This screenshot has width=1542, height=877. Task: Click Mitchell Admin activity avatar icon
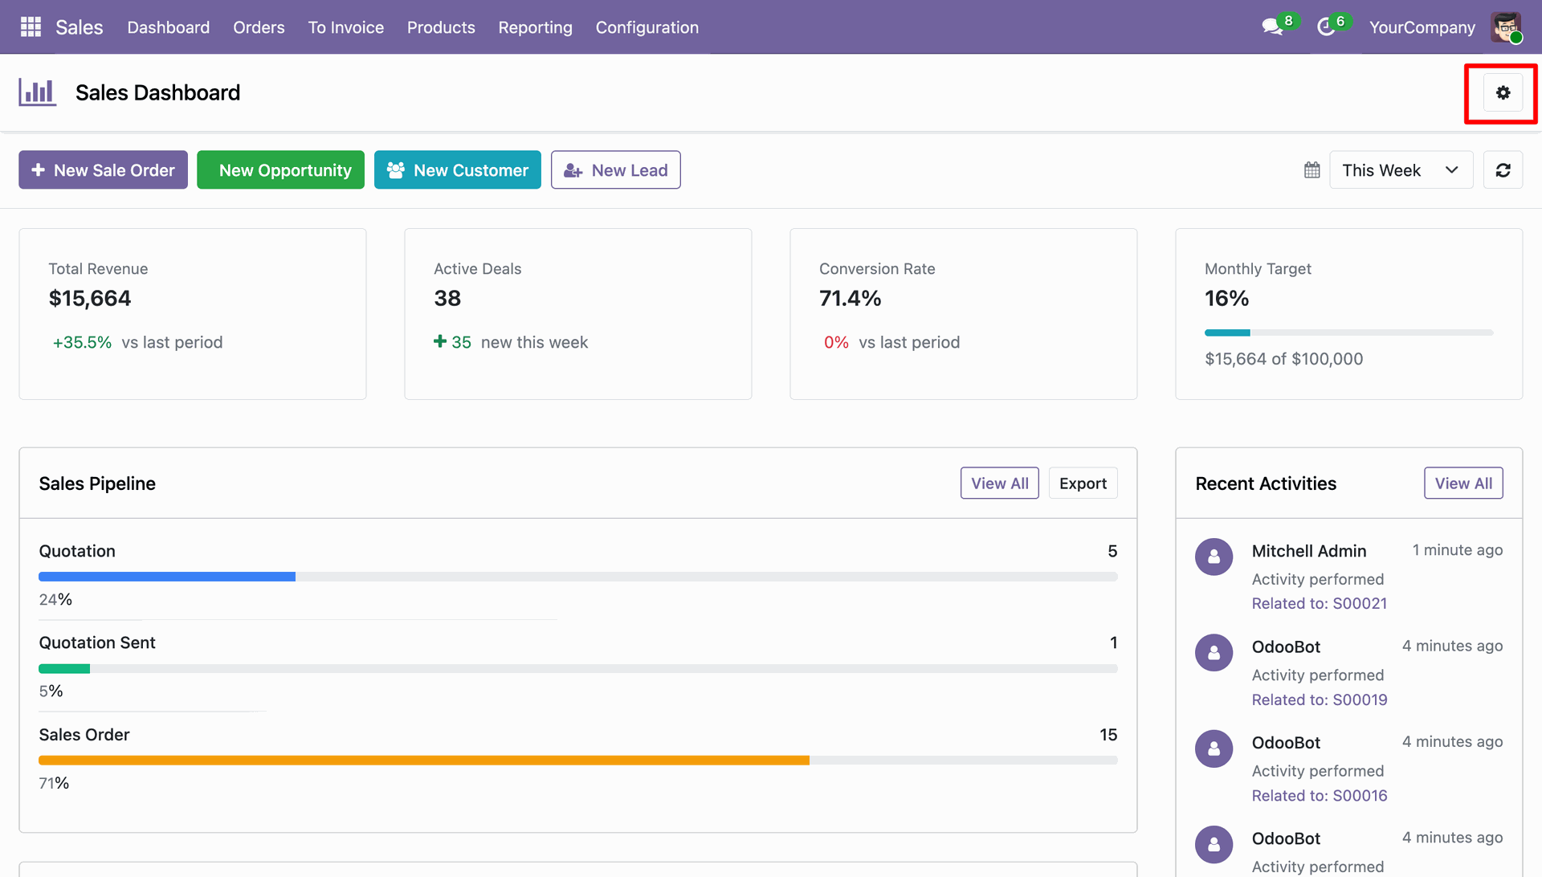click(1214, 557)
